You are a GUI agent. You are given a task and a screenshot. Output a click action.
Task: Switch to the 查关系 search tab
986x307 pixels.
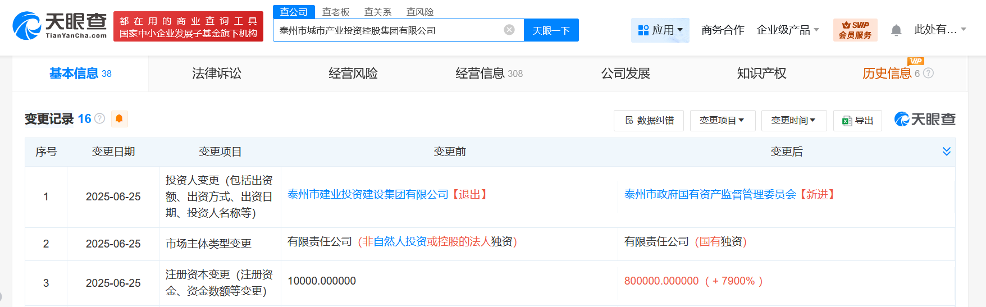378,12
